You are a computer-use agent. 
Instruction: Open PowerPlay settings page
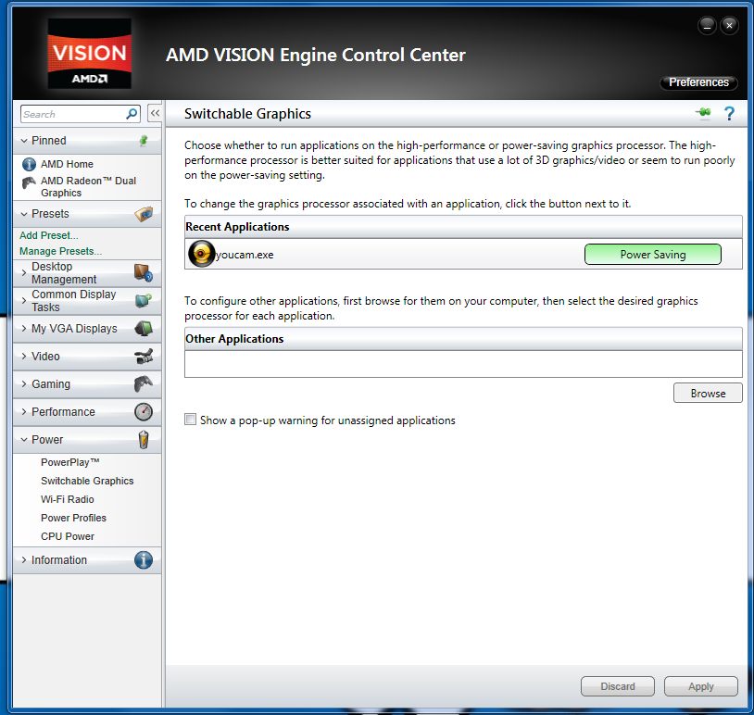[x=70, y=462]
